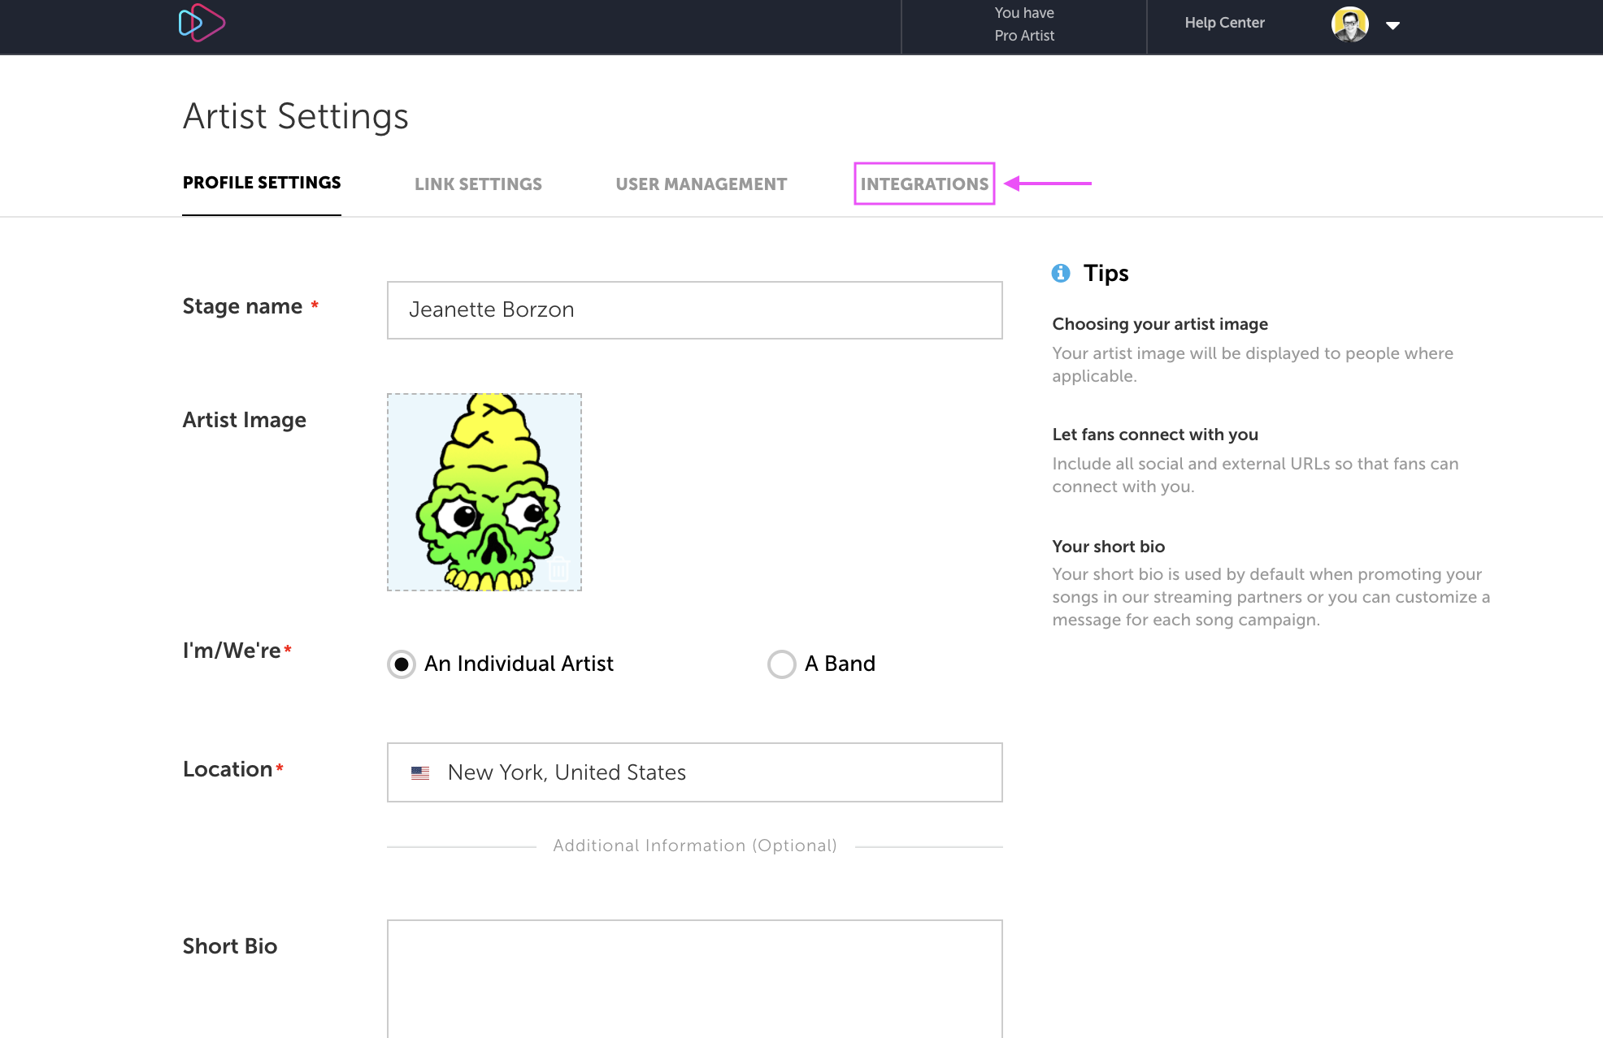The width and height of the screenshot is (1603, 1038).
Task: Open the User Management tab
Action: point(702,184)
